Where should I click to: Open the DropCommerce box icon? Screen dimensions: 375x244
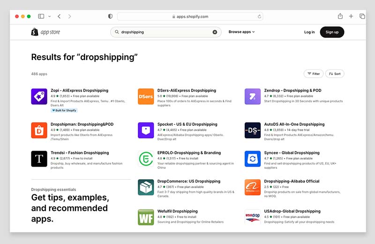(x=146, y=187)
